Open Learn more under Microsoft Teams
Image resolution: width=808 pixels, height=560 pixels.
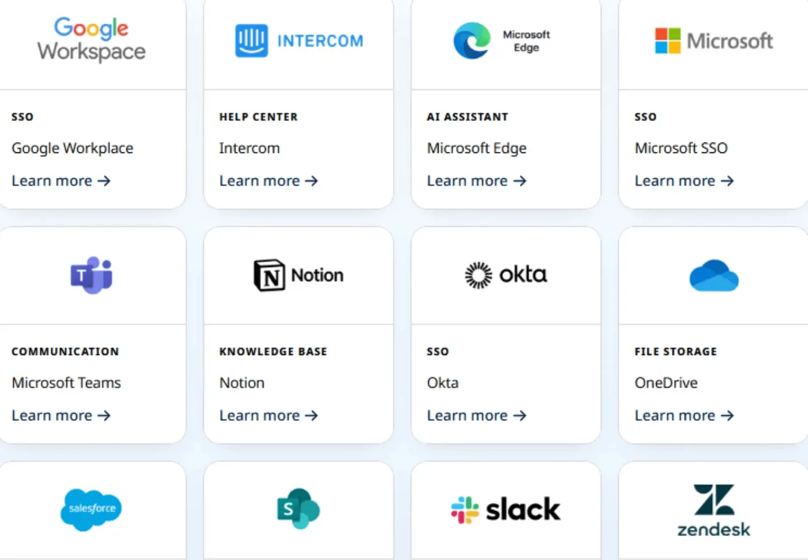point(61,415)
